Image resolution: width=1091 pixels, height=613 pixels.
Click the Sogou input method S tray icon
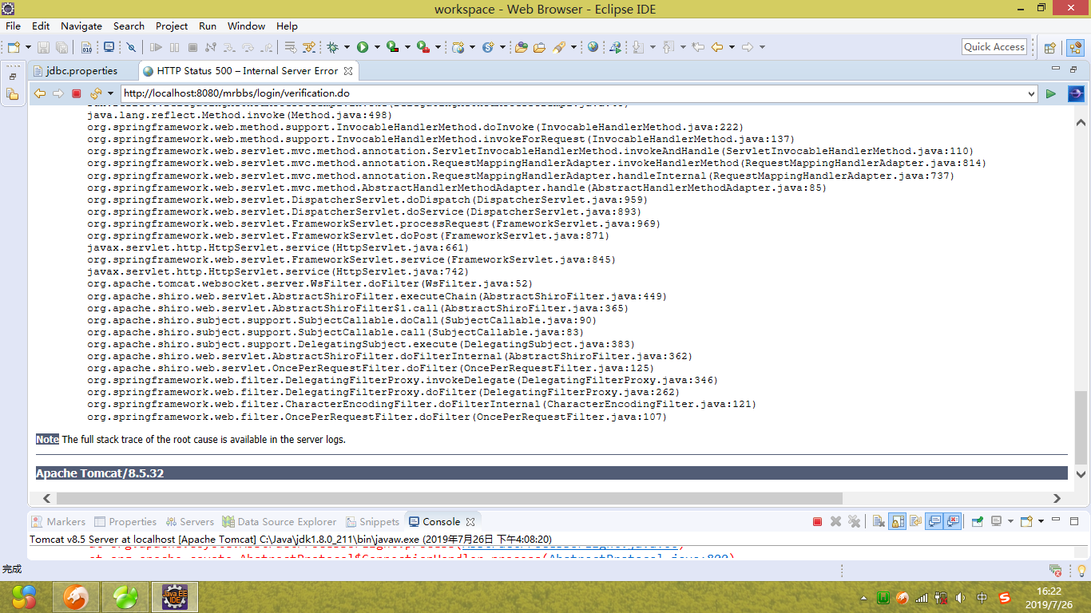(x=1004, y=597)
